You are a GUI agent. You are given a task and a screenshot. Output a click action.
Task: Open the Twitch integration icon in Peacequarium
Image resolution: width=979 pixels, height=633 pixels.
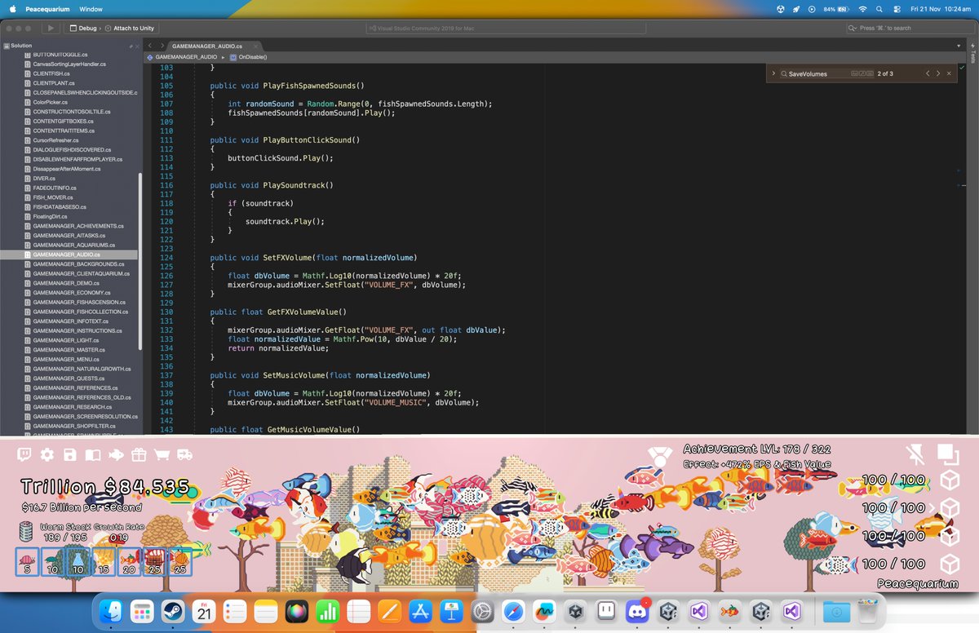pyautogui.click(x=25, y=455)
